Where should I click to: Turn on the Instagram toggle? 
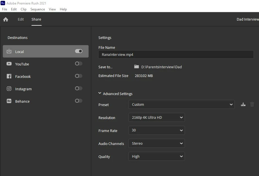tap(79, 89)
